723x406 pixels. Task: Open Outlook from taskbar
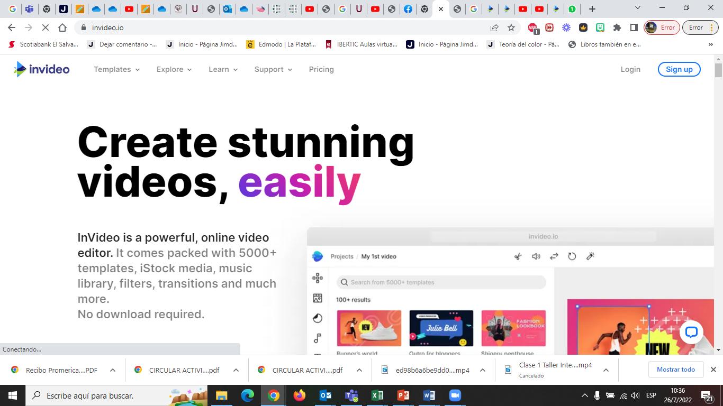[x=325, y=395]
